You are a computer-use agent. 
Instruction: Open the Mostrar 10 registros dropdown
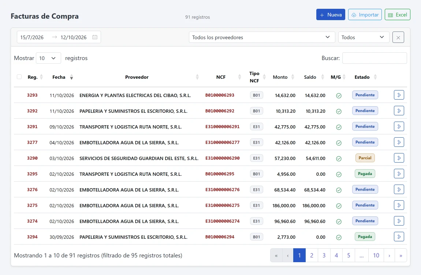48,58
